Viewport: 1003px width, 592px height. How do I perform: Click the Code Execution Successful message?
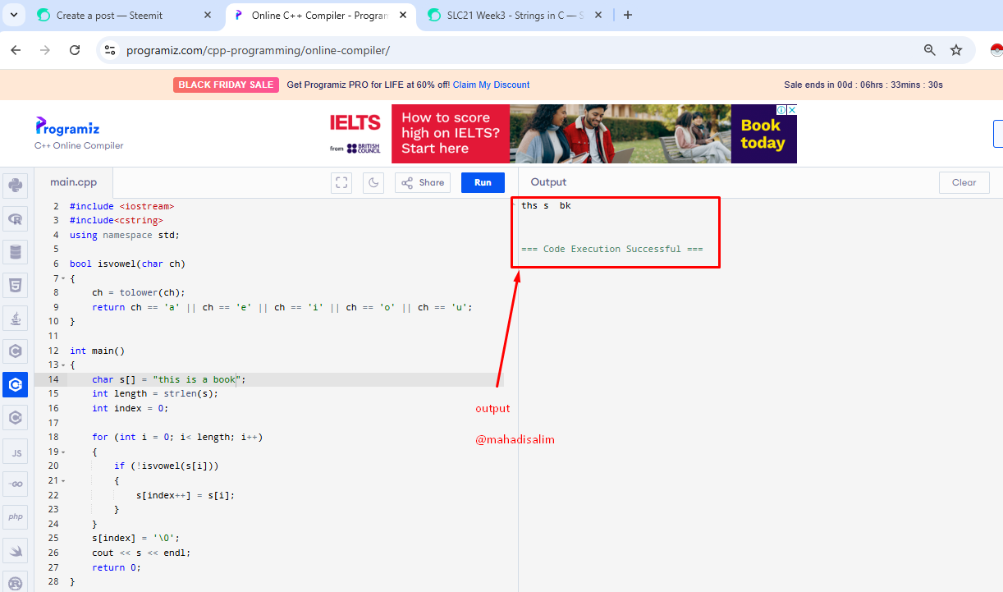[x=612, y=249]
